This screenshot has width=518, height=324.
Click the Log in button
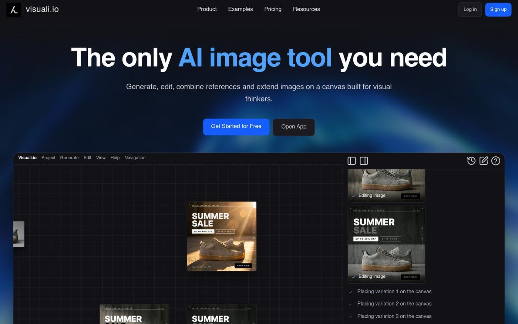tap(470, 10)
